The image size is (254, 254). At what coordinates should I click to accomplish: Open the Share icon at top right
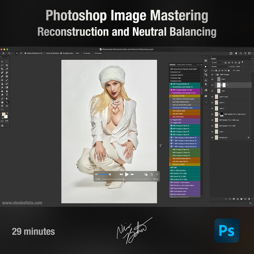(231, 53)
